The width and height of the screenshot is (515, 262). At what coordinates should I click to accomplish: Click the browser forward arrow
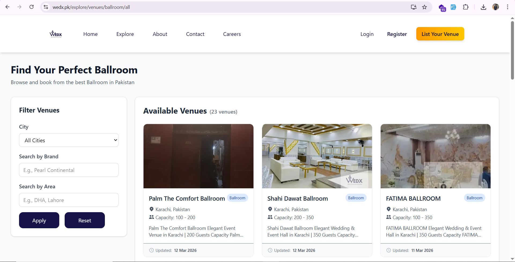point(19,7)
